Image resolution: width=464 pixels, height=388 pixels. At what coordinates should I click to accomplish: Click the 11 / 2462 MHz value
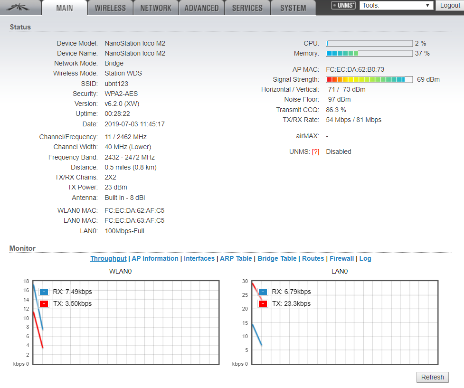point(126,137)
